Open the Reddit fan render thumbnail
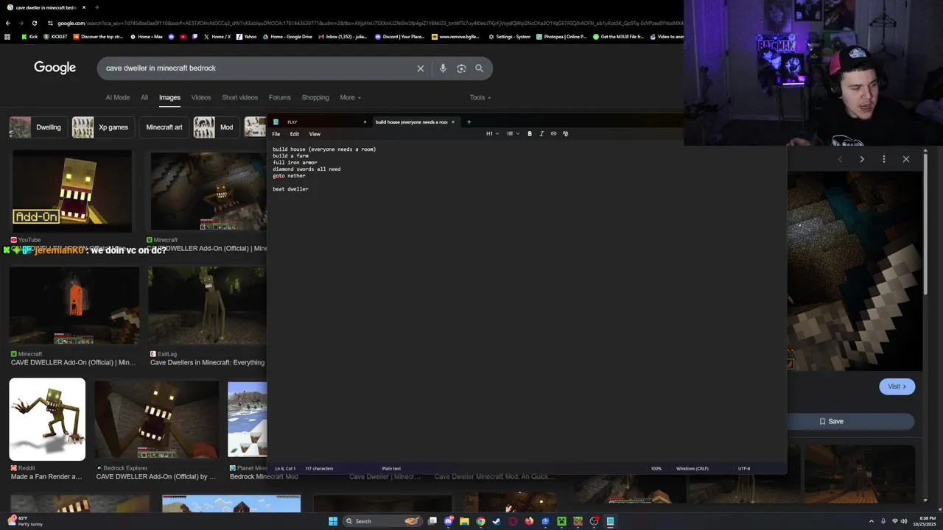Viewport: 943px width, 530px height. (x=47, y=420)
